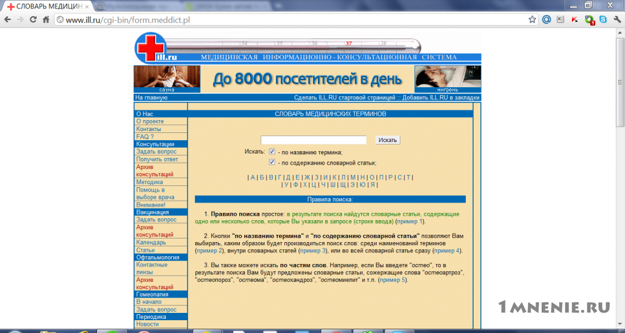Bookmark the page with the star icon
This screenshot has height=333, width=625.
[x=532, y=20]
